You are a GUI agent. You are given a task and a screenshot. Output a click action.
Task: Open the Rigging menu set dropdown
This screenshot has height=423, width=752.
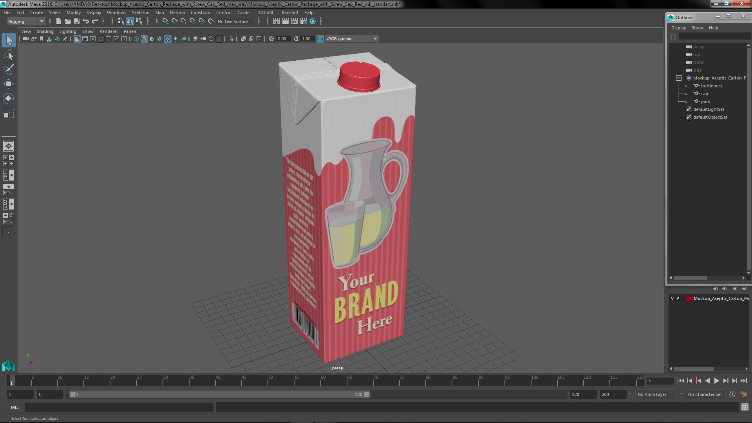click(x=41, y=22)
